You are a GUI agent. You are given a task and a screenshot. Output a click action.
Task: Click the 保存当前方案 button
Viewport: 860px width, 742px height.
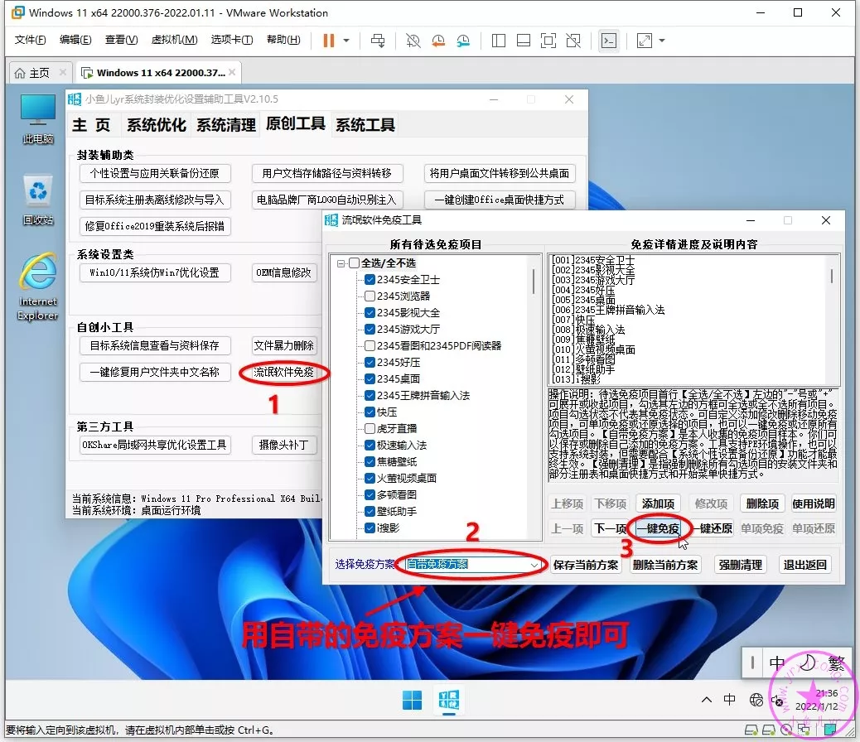pyautogui.click(x=586, y=565)
